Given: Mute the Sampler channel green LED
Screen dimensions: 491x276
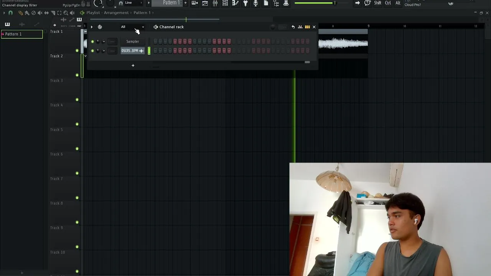Looking at the screenshot, I should 92,41.
